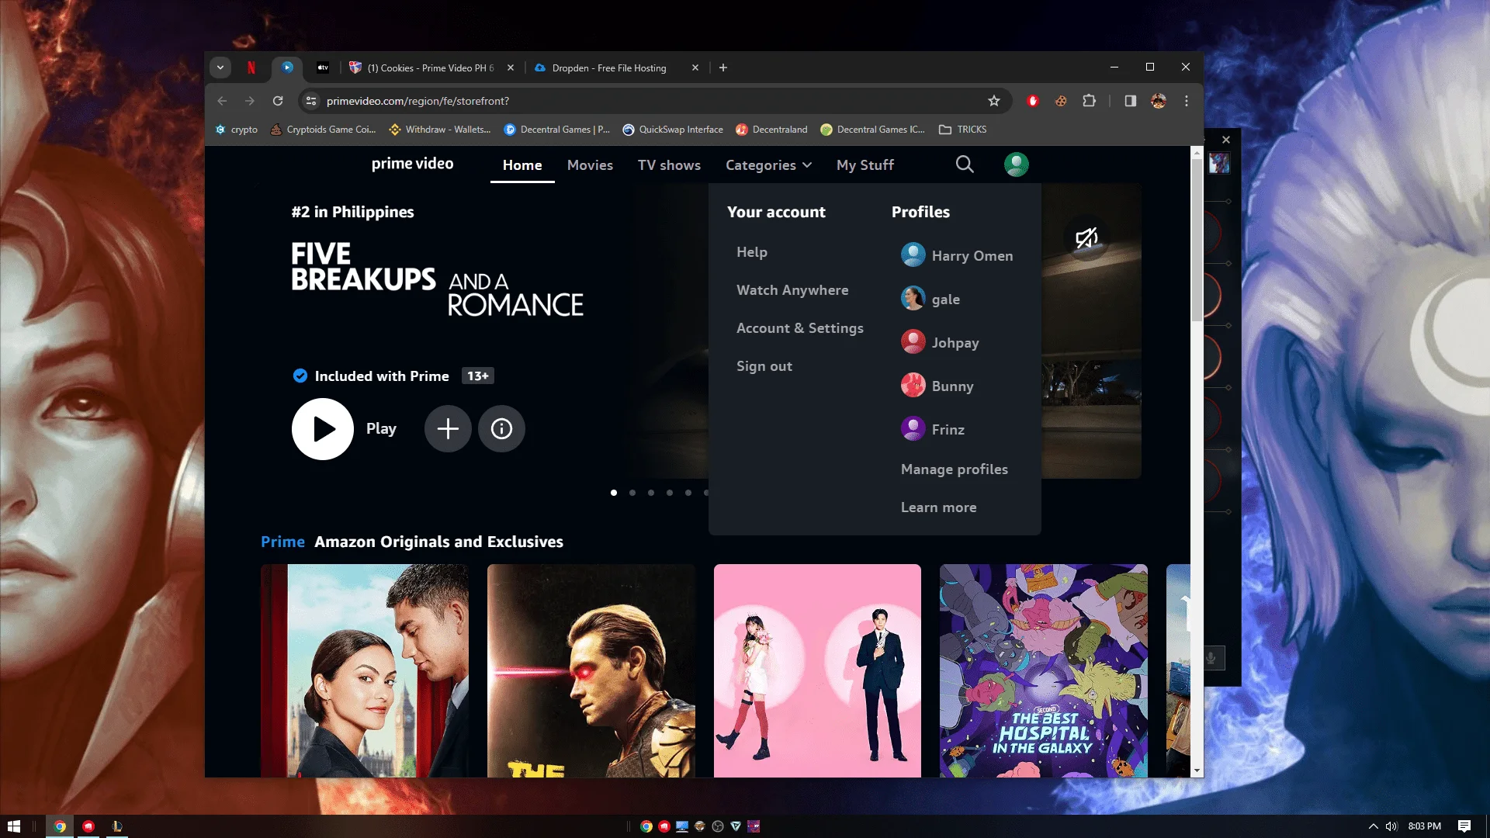Go to the TV shows tab
1490x838 pixels.
(669, 165)
